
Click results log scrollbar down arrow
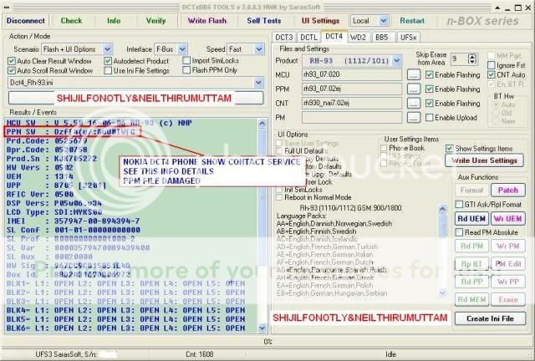pos(262,328)
